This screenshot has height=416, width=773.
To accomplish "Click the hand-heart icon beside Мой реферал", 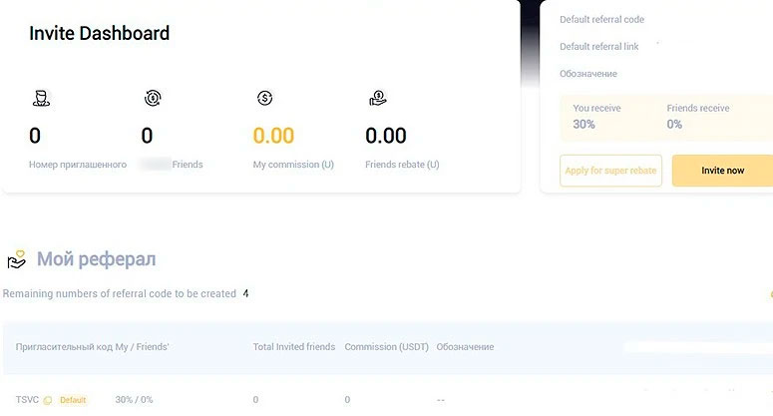I will click(16, 260).
